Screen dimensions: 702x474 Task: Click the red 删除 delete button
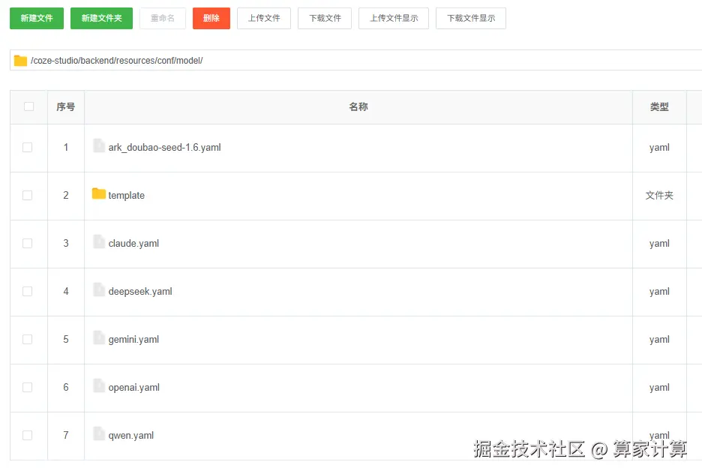point(211,18)
